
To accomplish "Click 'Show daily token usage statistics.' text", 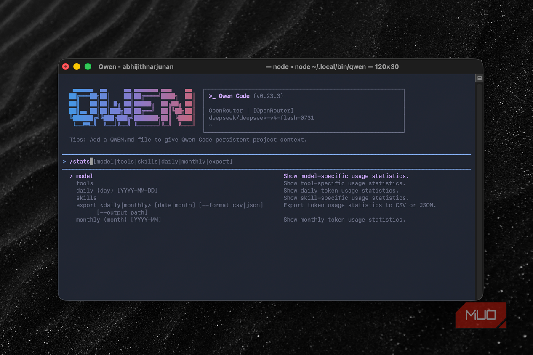I will click(x=341, y=191).
